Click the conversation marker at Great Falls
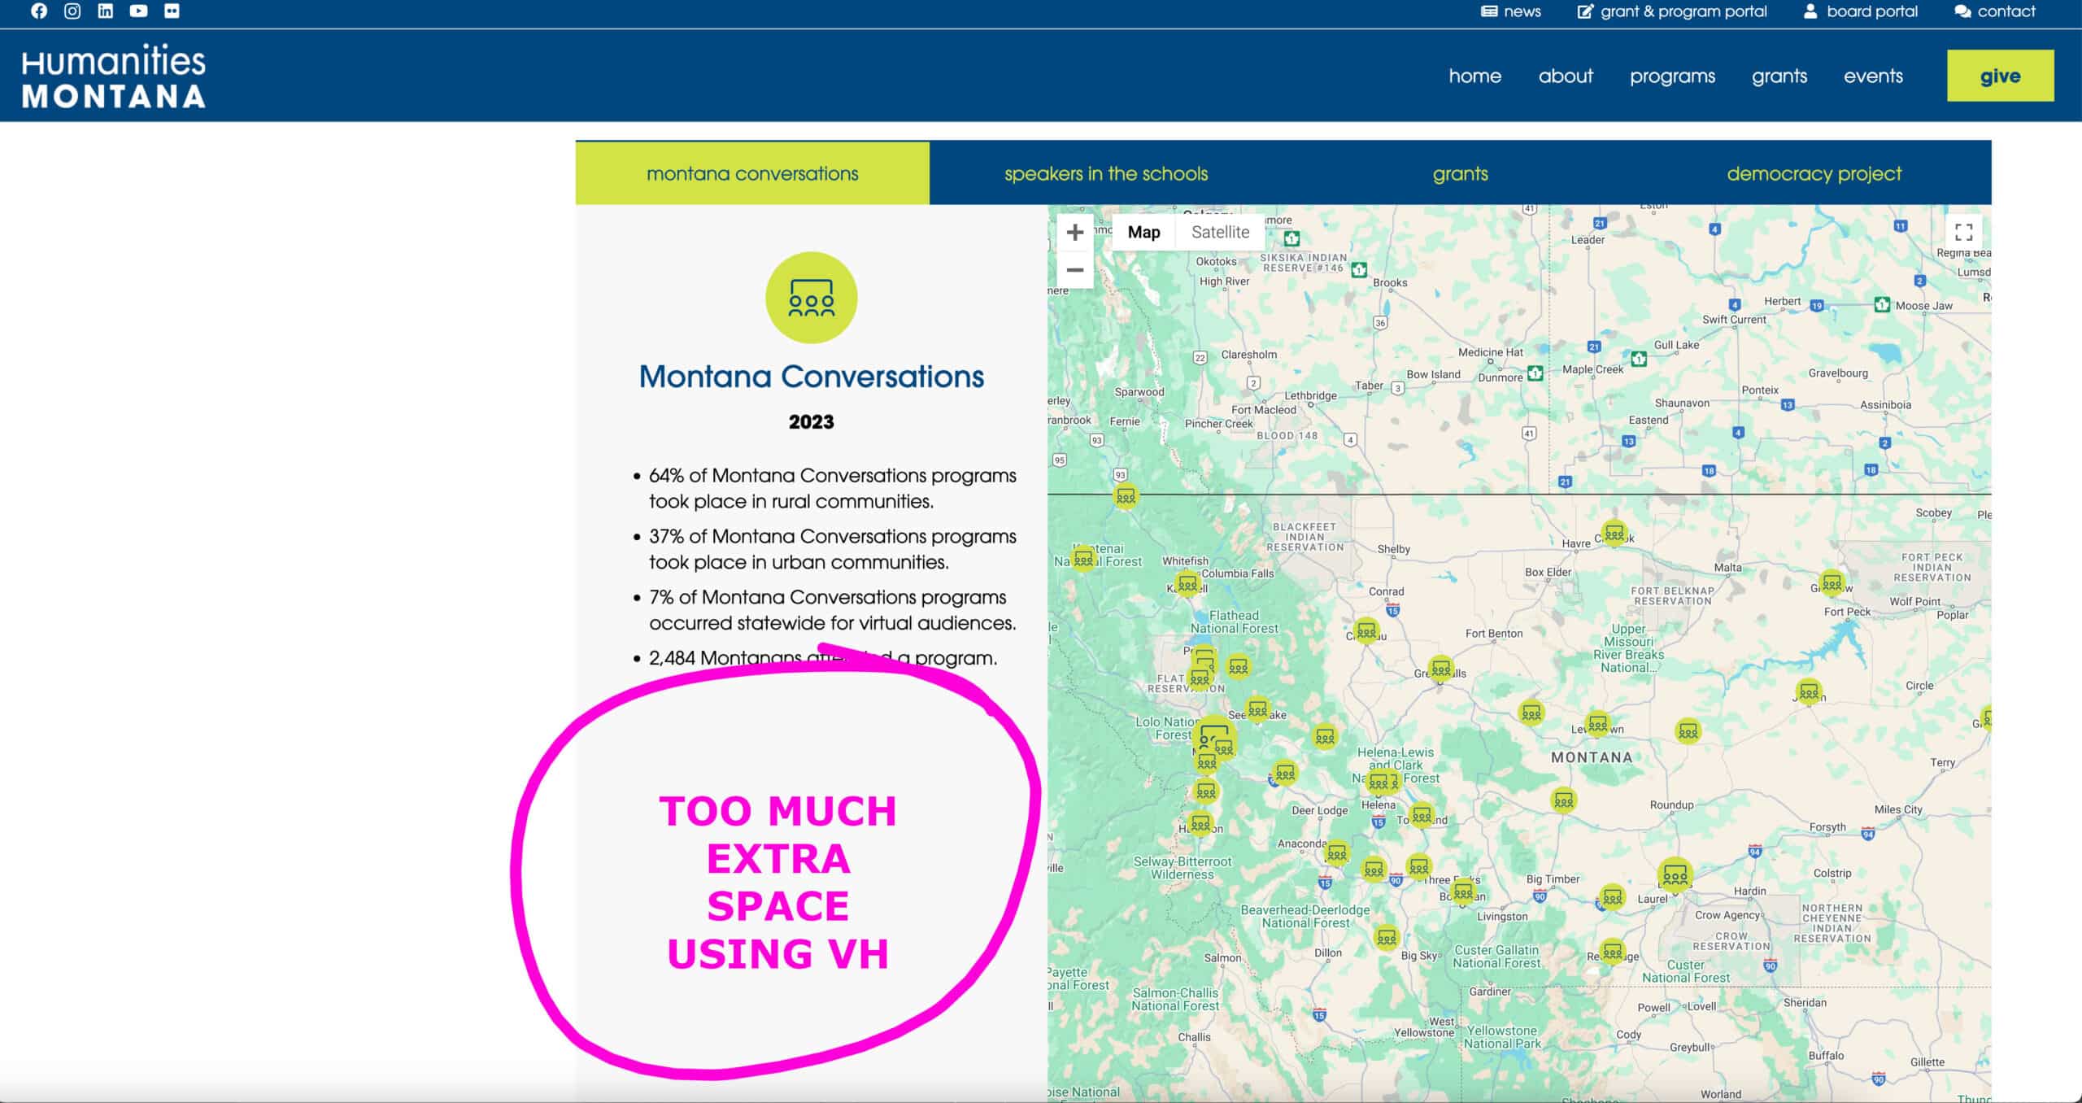Screen dimensions: 2082x1103 [1441, 669]
